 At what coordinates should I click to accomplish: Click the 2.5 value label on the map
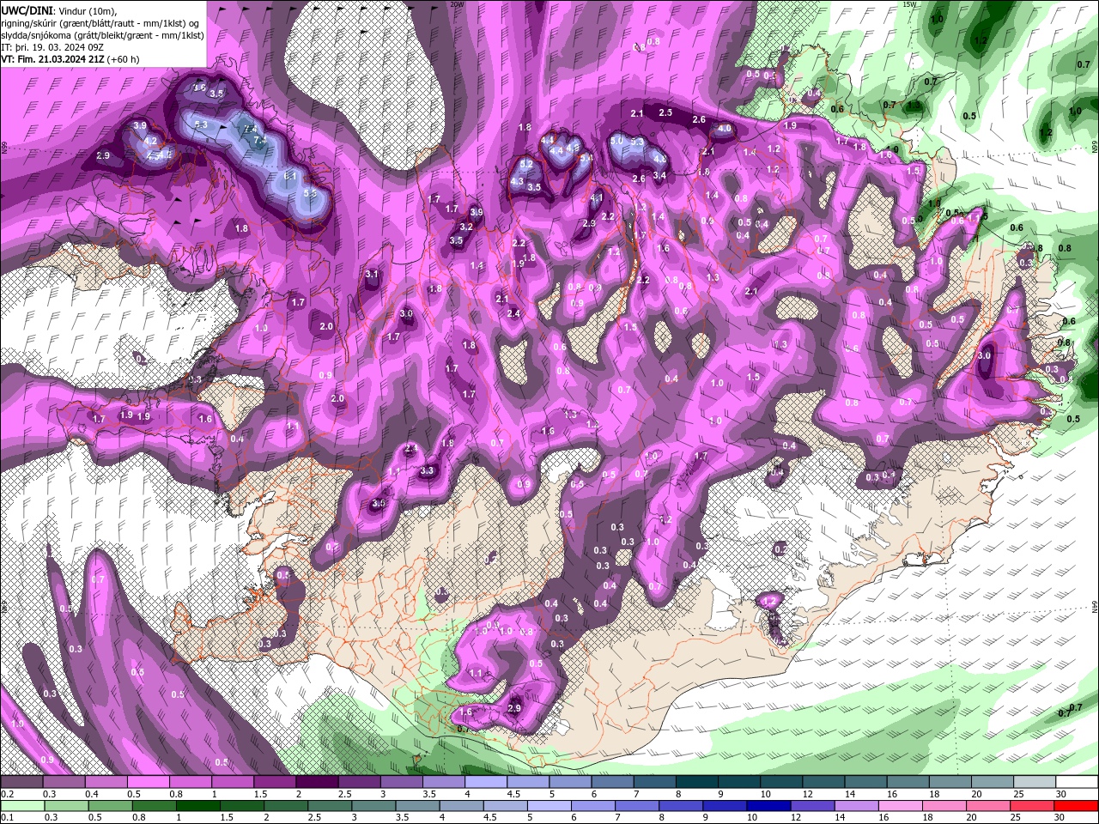click(665, 112)
